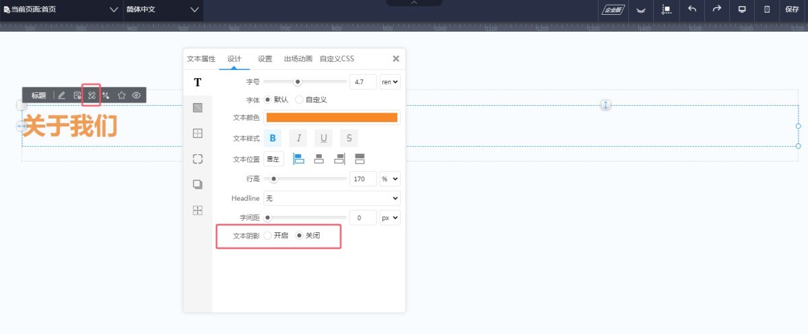808x334 pixels.
Task: Open the Headline dropdown
Action: click(x=331, y=199)
